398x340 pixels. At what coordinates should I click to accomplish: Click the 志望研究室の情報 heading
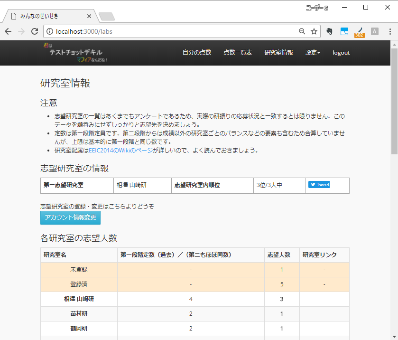point(74,168)
